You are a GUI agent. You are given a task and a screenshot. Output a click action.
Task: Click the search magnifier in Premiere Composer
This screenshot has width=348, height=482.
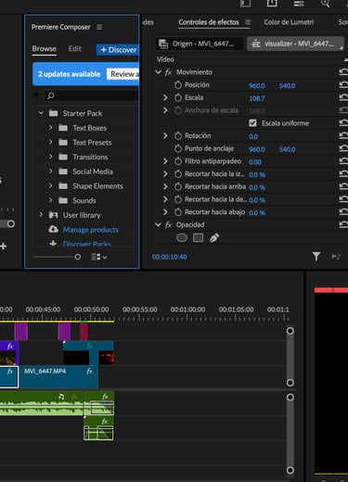tap(51, 95)
